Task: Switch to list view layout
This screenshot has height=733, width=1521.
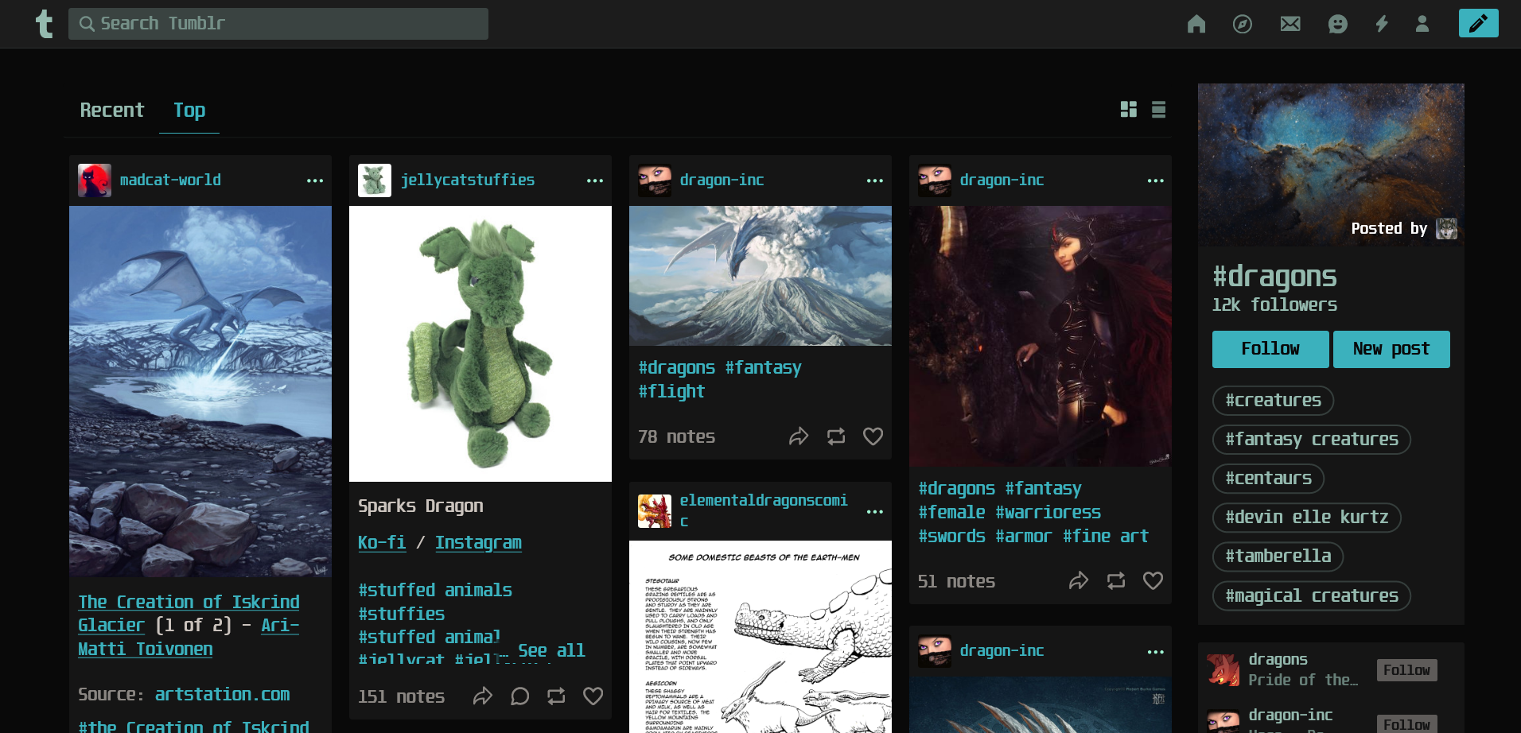Action: tap(1159, 110)
